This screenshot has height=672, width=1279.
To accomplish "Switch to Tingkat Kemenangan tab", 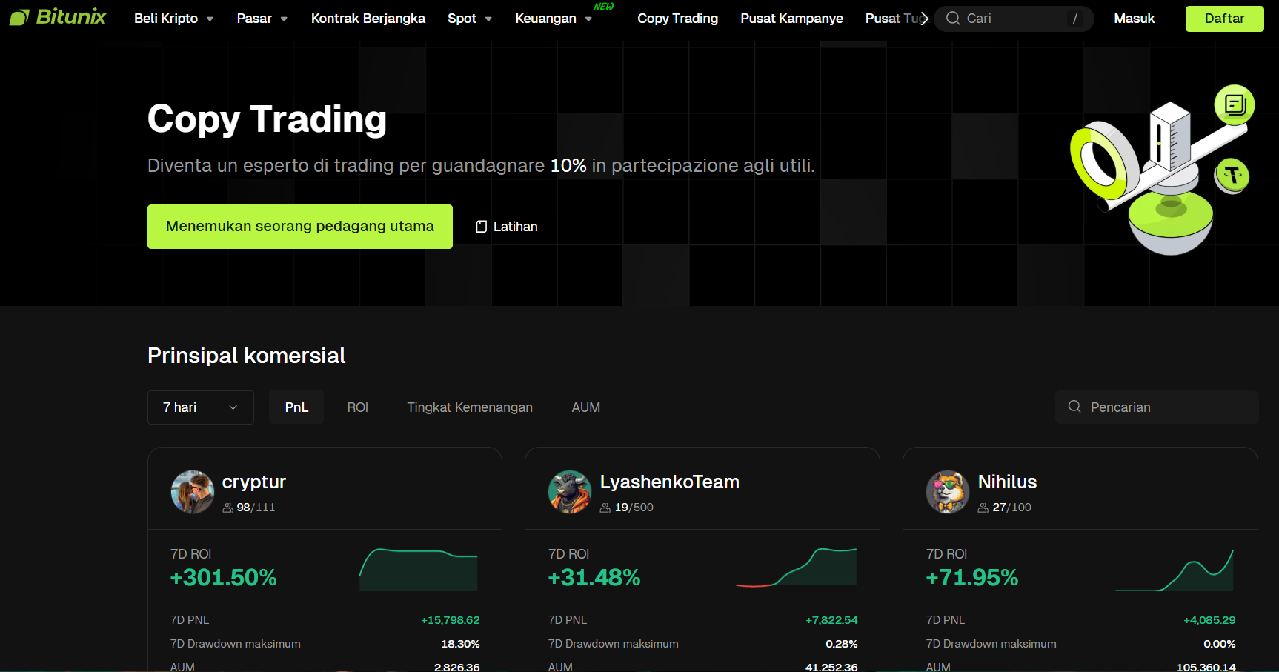I will click(470, 407).
